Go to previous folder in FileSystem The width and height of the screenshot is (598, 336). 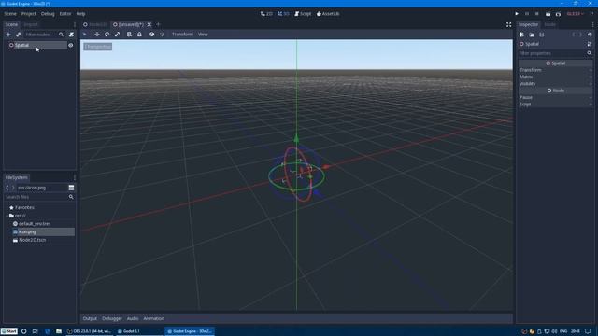click(x=7, y=188)
